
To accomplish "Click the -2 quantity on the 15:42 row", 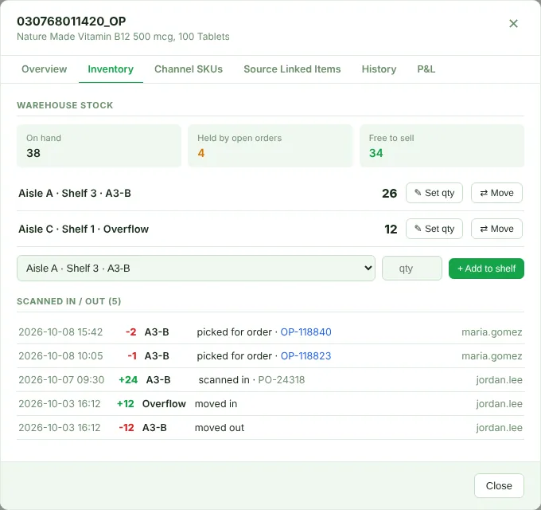I will (130, 332).
